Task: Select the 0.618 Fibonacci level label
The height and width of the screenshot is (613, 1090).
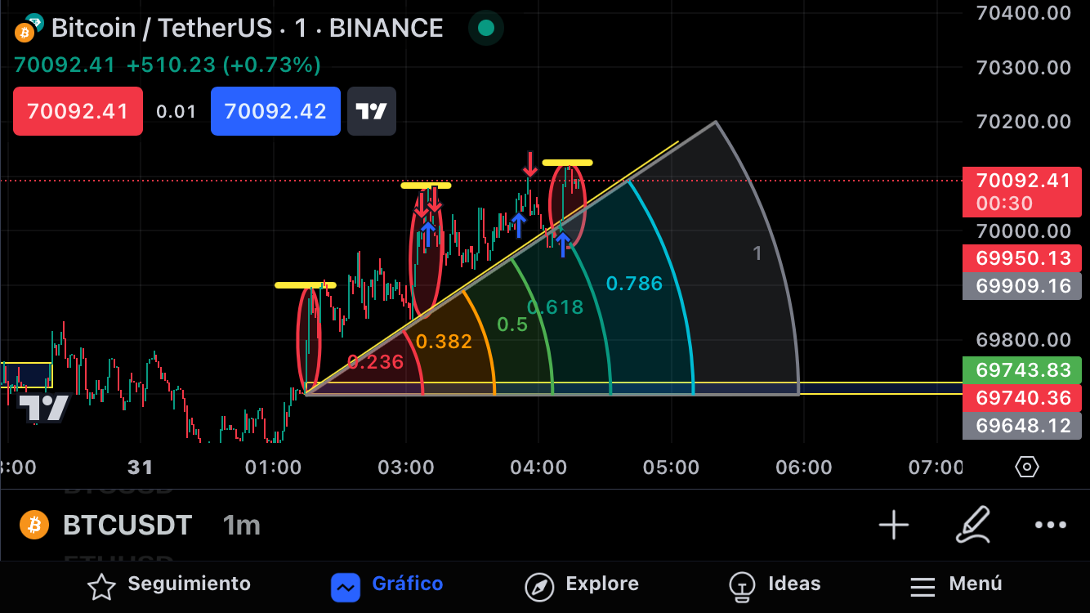Action: click(x=556, y=307)
